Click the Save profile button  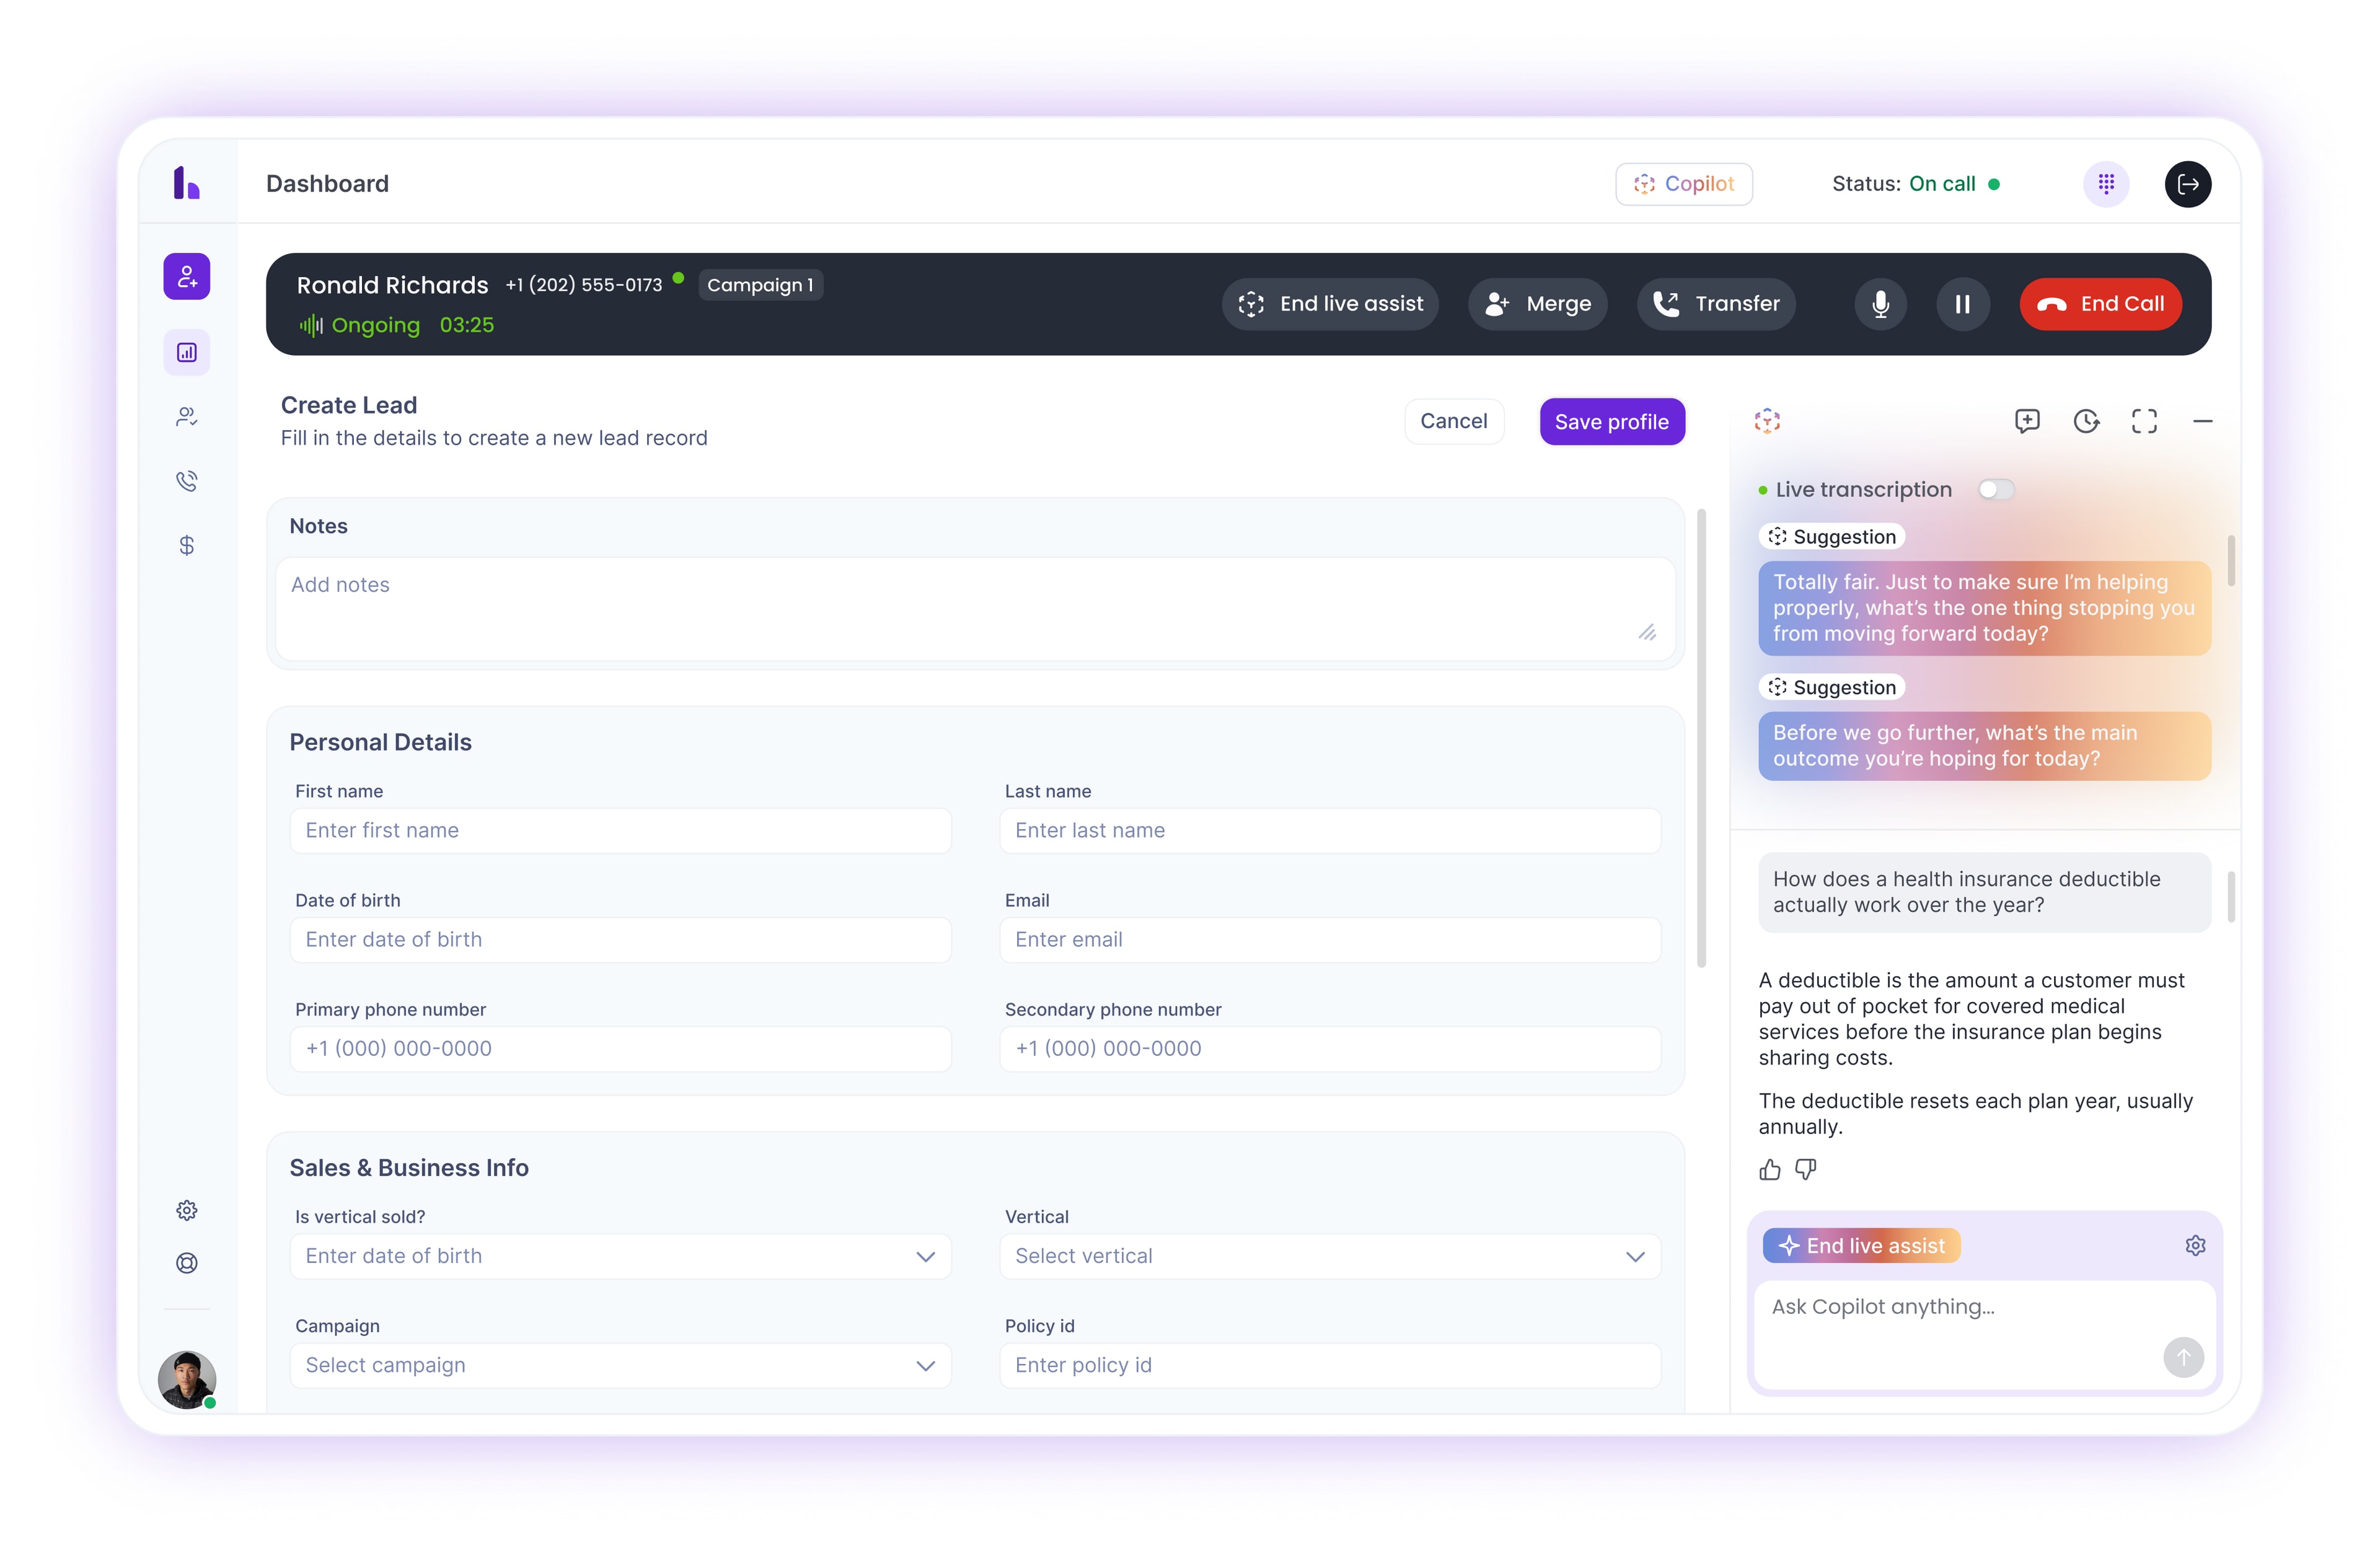1611,422
